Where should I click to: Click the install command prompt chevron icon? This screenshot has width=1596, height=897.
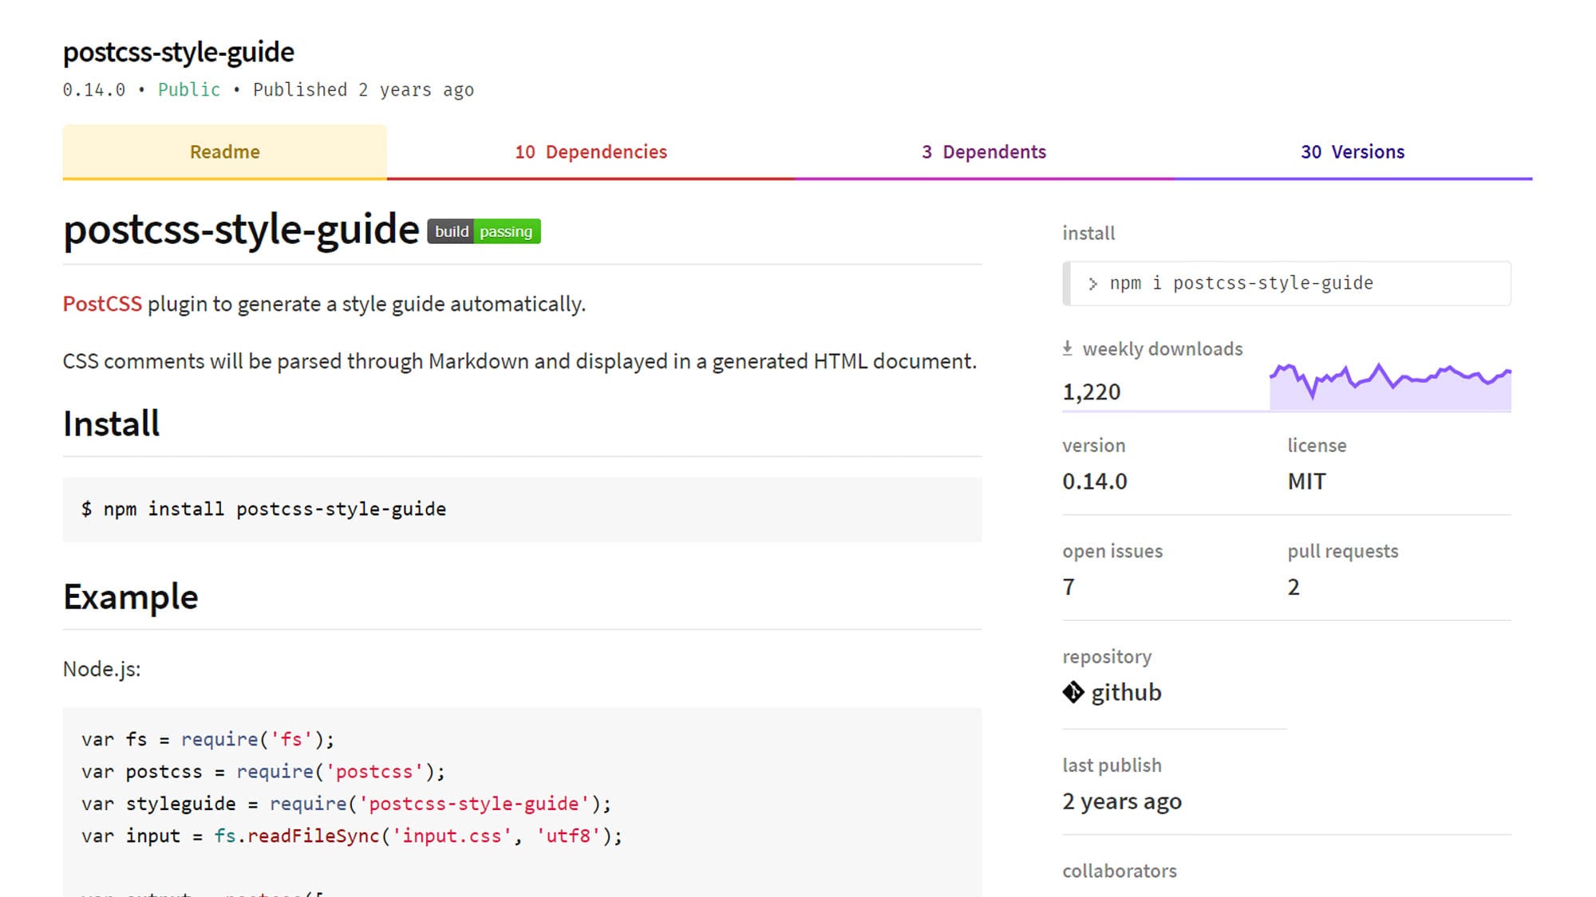point(1092,284)
